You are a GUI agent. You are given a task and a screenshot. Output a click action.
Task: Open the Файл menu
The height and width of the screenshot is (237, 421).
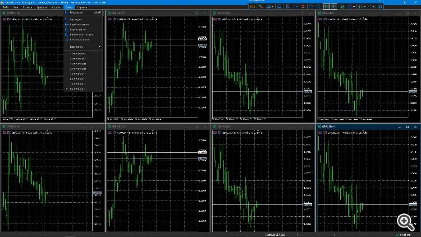[6, 7]
